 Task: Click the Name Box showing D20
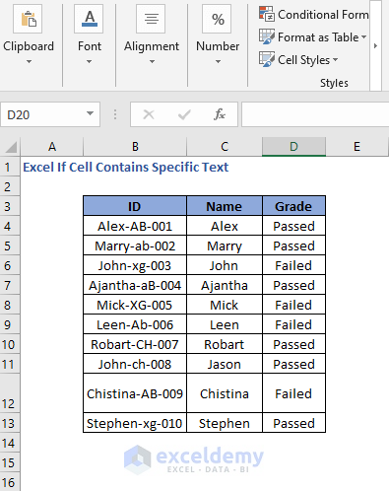click(50, 114)
